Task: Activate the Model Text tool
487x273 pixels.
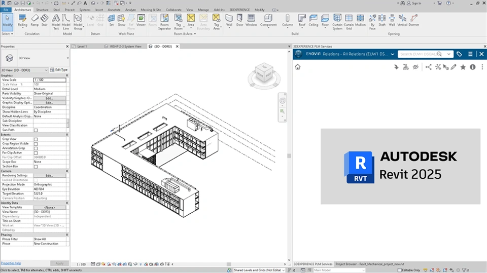Action: (56, 22)
